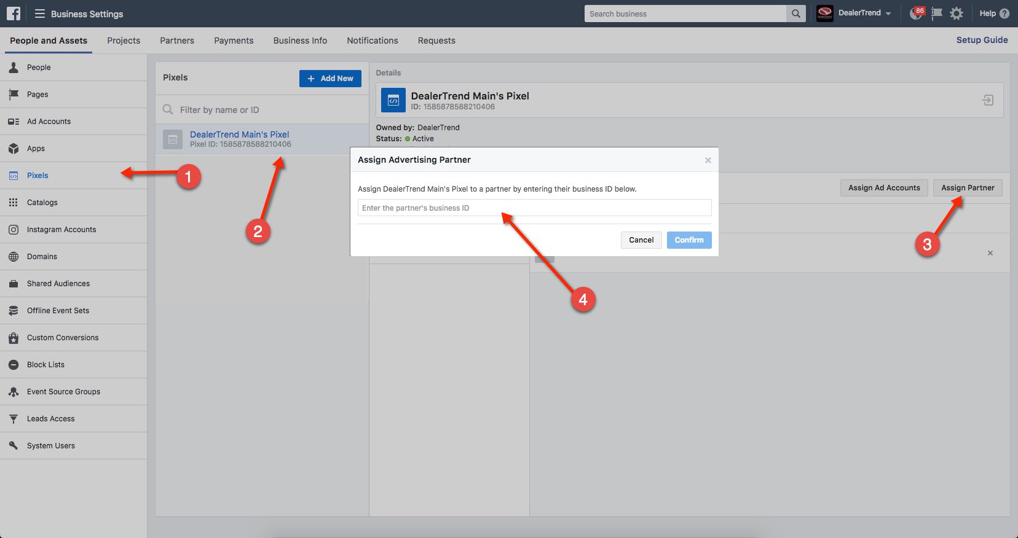Viewport: 1018px width, 538px height.
Task: Open Shared Audiences in sidebar
Action: [73, 284]
